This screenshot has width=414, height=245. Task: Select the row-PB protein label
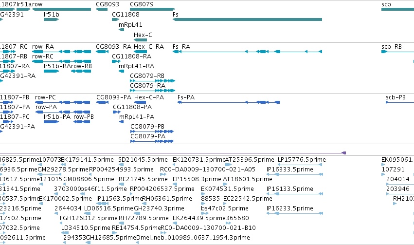point(84,117)
